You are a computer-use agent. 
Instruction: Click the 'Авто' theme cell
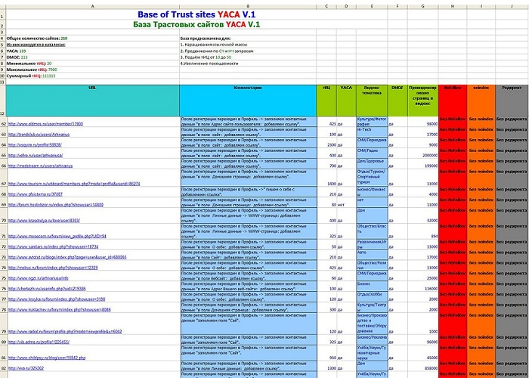372,255
